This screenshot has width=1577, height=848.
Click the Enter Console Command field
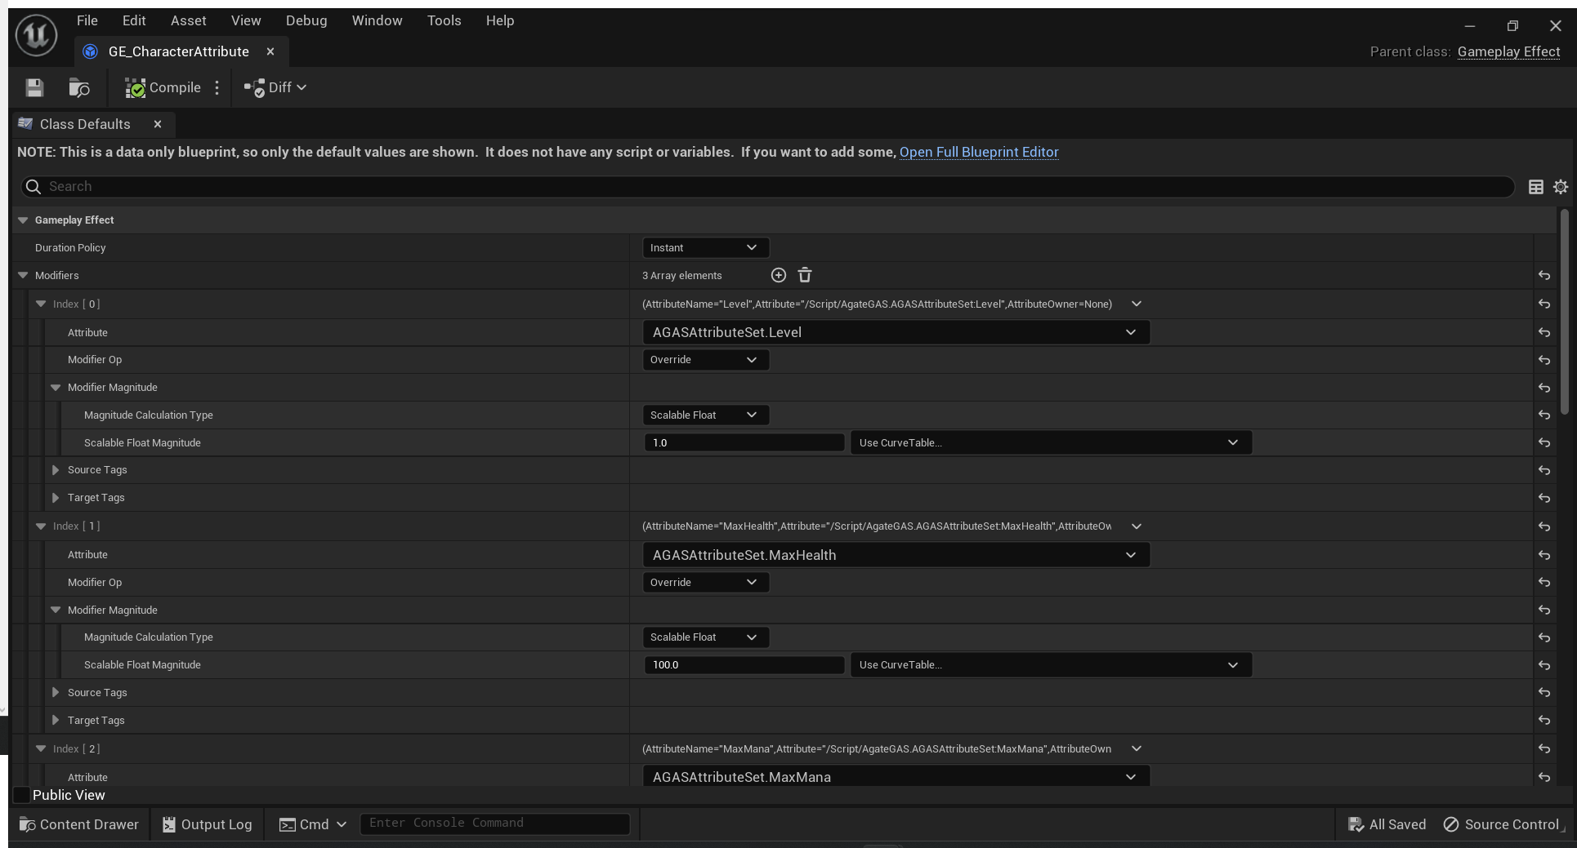coord(495,824)
